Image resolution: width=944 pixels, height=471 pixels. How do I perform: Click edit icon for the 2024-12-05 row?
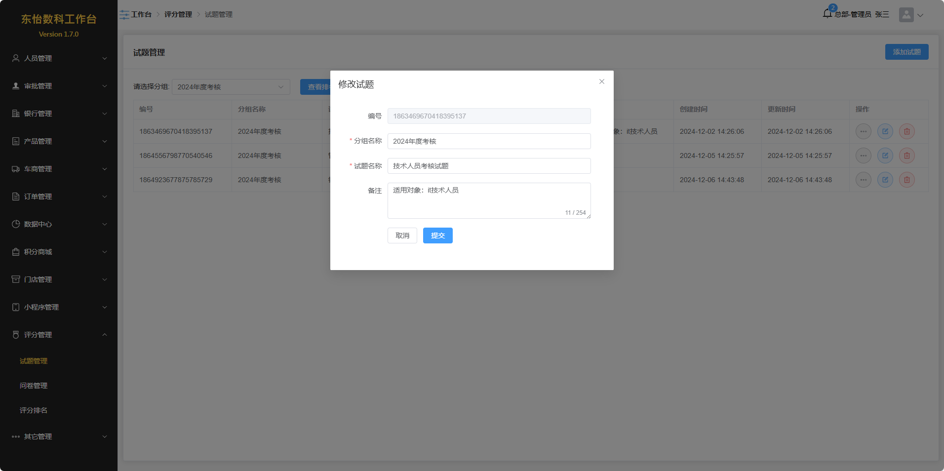[885, 156]
